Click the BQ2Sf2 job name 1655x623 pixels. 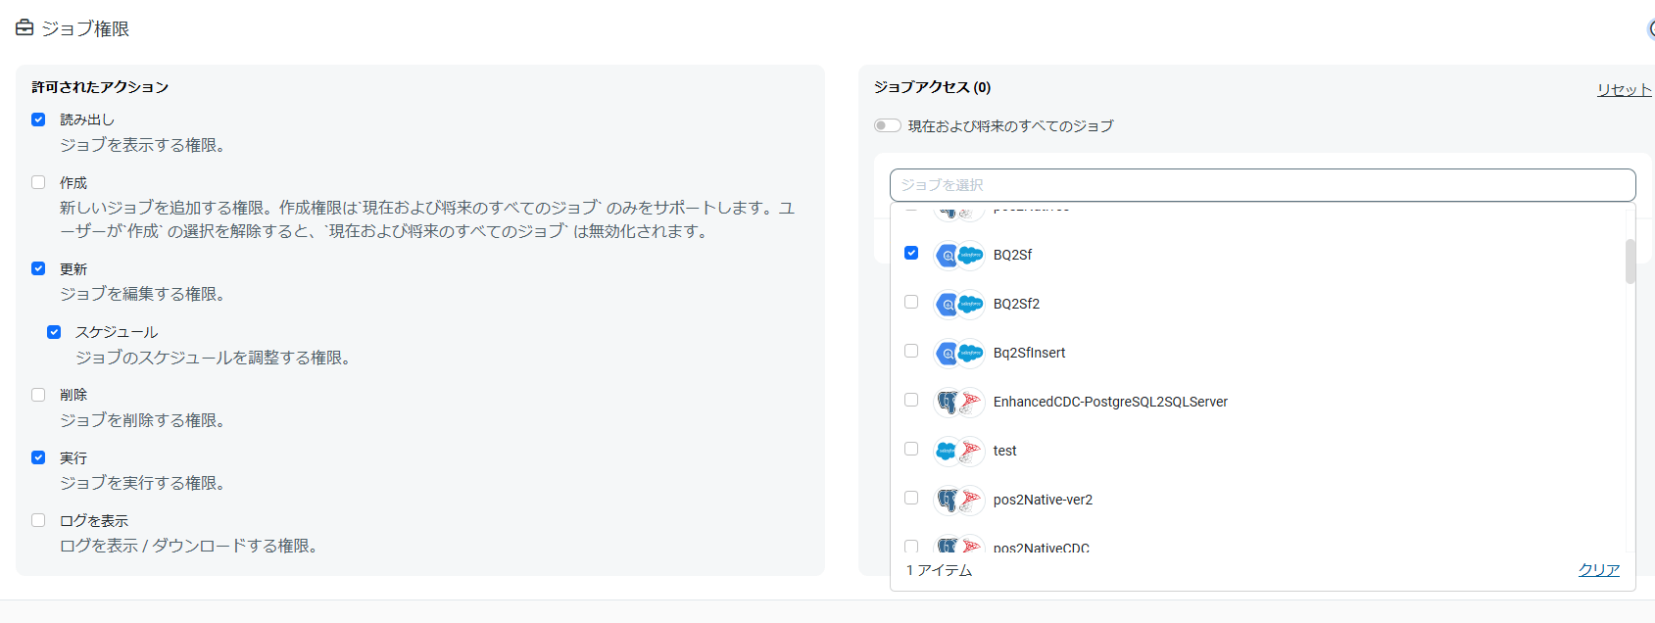[1016, 304]
